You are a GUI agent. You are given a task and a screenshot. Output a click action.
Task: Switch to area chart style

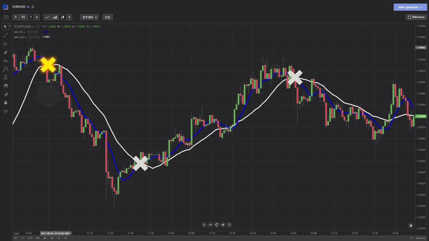(x=55, y=17)
